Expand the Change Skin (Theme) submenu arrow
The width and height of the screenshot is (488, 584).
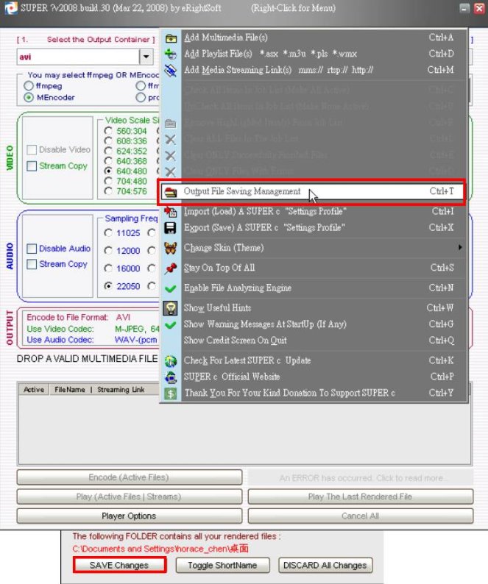click(x=460, y=247)
